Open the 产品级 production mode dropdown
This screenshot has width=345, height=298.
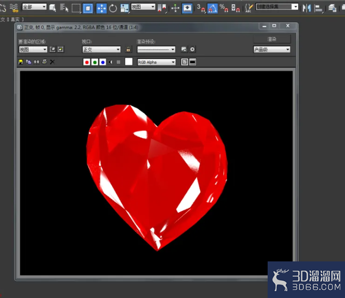(x=272, y=49)
